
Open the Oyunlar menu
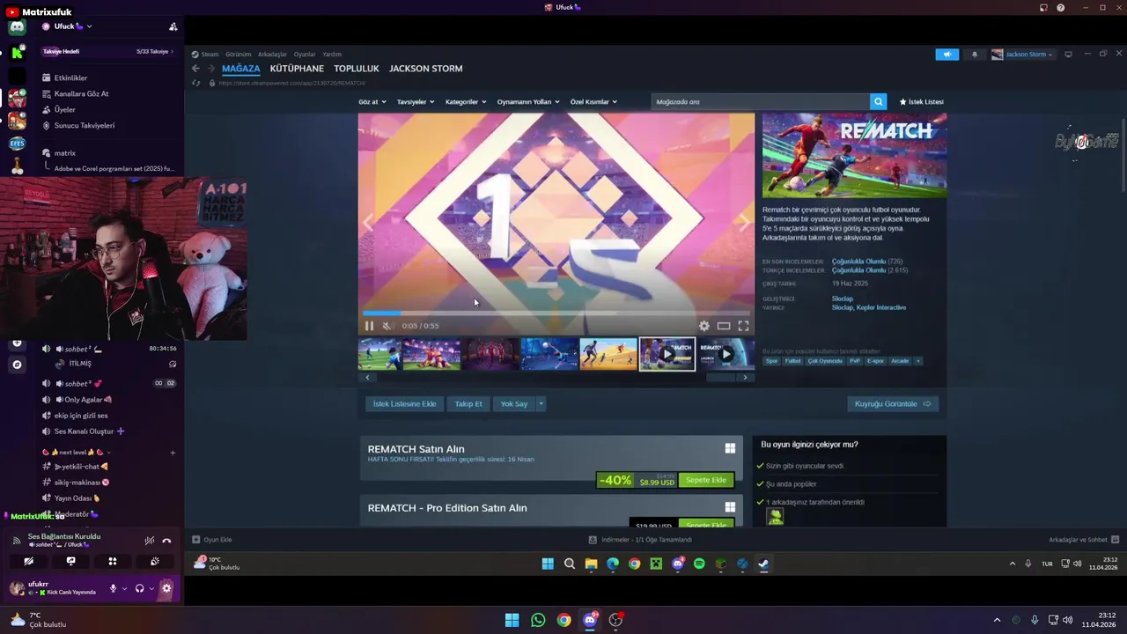pos(305,54)
